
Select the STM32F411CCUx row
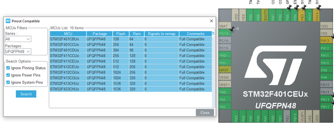coord(131,56)
